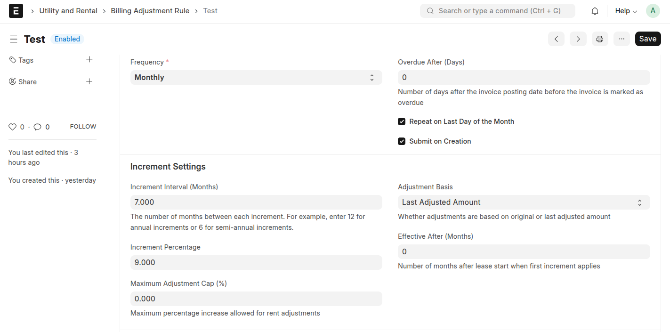The width and height of the screenshot is (670, 332).
Task: Focus the search command bar
Action: pos(497,11)
